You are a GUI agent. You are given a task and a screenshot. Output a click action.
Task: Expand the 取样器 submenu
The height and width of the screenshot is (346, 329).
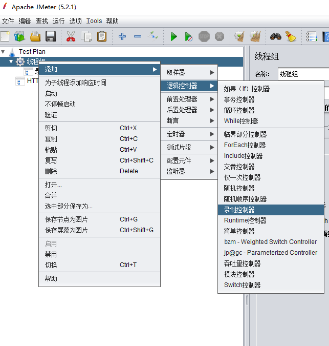point(189,72)
